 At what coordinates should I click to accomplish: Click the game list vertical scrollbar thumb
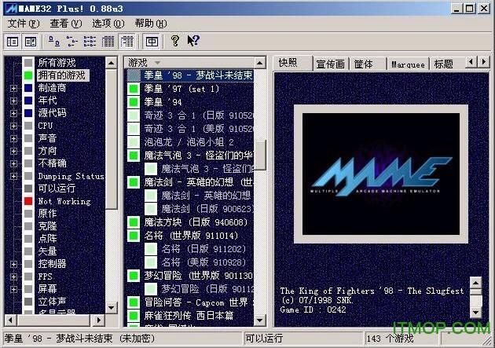tap(260, 155)
